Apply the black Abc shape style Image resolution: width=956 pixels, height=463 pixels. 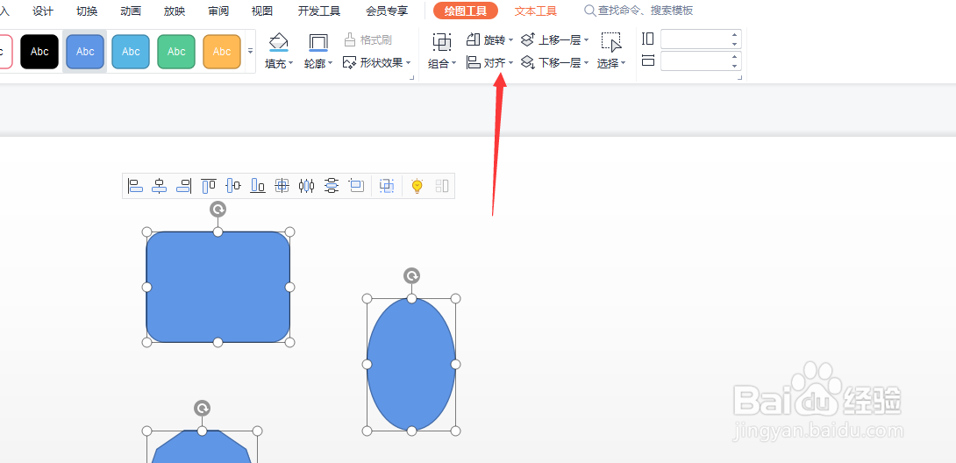[39, 52]
